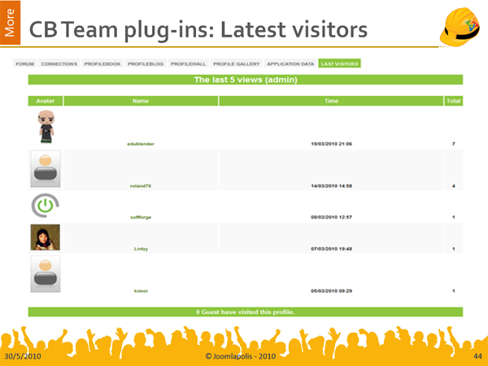Click edublender's total count 7
This screenshot has height=366, width=488.
coord(454,144)
